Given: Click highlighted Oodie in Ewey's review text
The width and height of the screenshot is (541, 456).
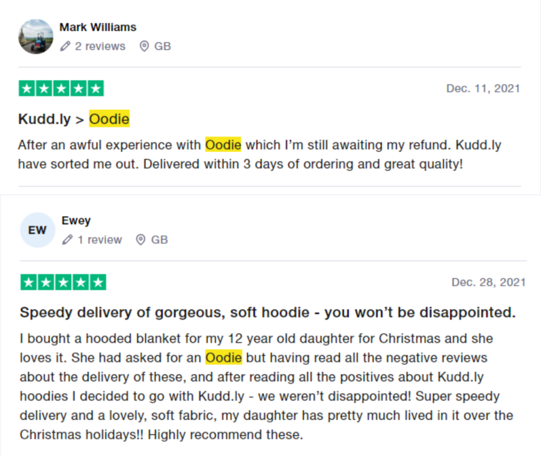Looking at the screenshot, I should pos(223,358).
